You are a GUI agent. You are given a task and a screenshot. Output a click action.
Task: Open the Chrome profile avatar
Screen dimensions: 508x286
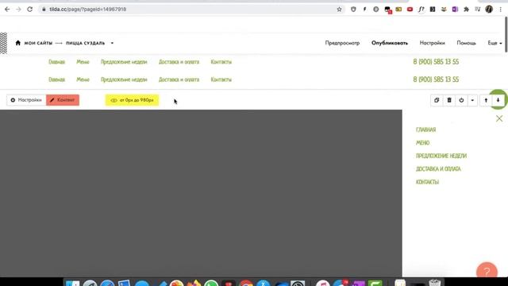[x=489, y=10]
